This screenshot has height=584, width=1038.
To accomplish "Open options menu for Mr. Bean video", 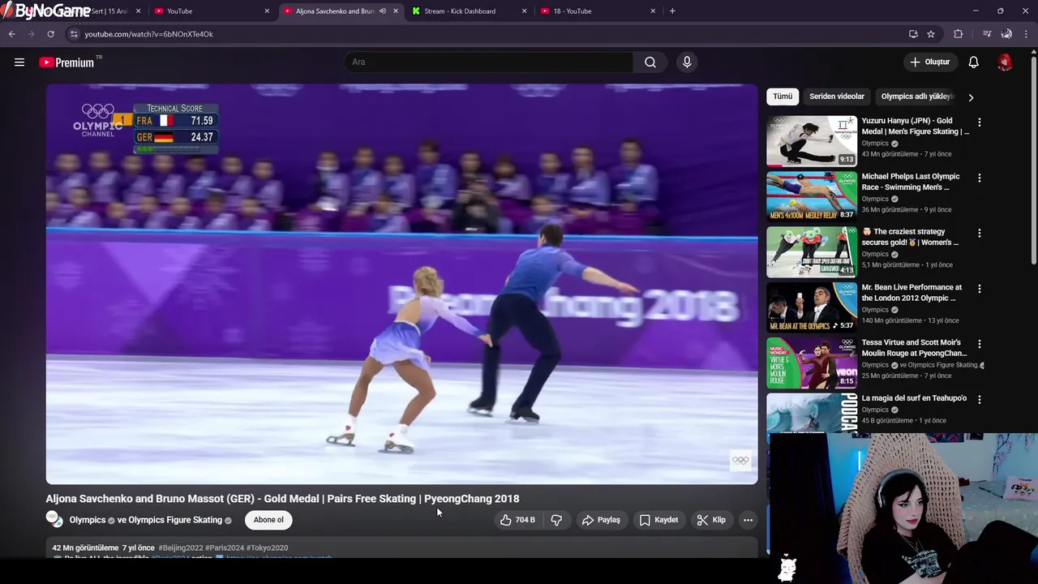I will point(980,289).
